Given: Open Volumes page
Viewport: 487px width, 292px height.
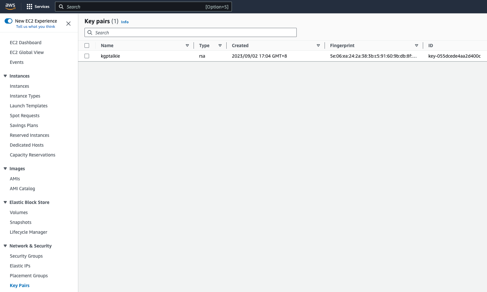Looking at the screenshot, I should tap(19, 212).
